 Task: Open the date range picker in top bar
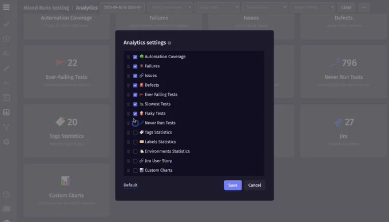(122, 7)
